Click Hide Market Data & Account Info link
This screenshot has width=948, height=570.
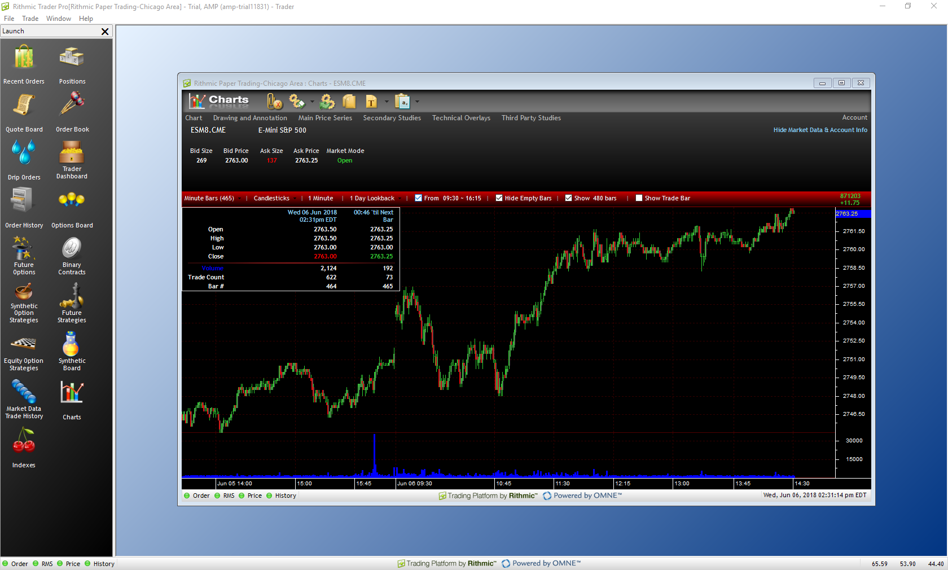[x=820, y=130]
